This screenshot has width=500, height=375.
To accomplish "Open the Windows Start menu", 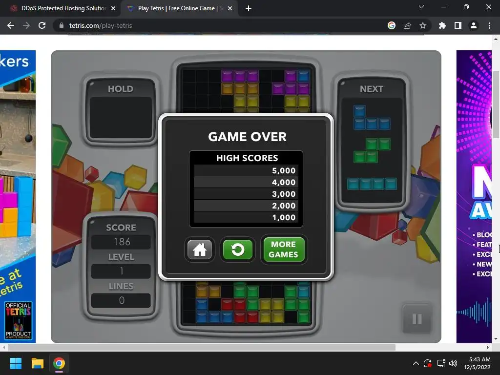I will pos(16,363).
